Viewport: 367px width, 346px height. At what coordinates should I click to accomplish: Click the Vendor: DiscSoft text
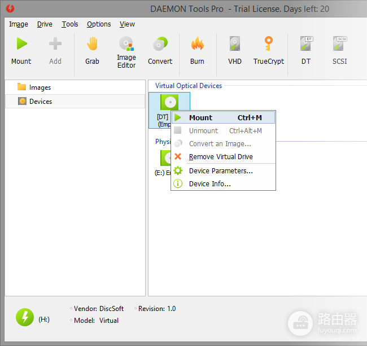(99, 309)
